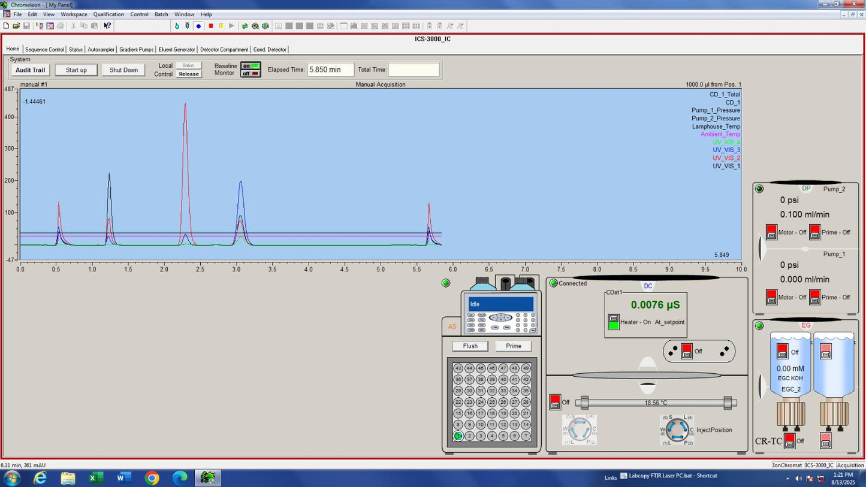The width and height of the screenshot is (866, 487).
Task: Toggle the CDet1 Heater switch
Action: click(614, 322)
